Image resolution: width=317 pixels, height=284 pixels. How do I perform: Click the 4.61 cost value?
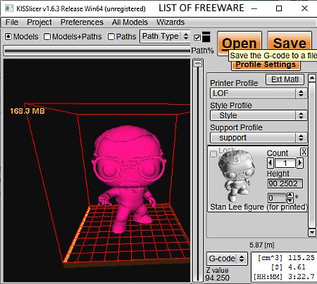coord(297,267)
